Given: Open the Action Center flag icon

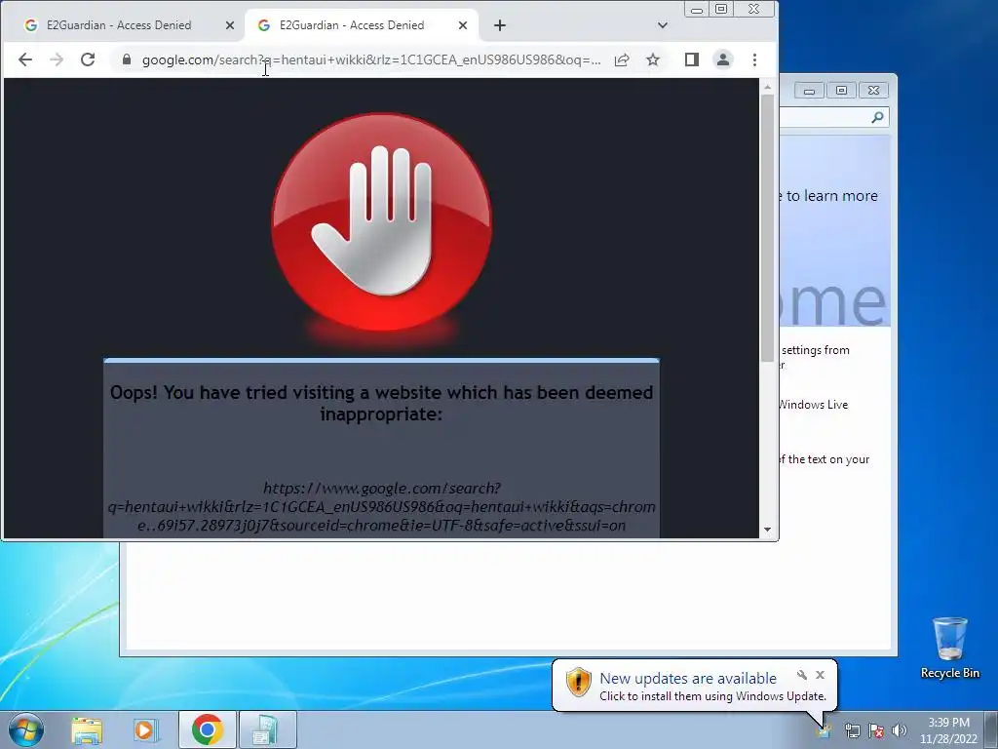Looking at the screenshot, I should [x=876, y=730].
